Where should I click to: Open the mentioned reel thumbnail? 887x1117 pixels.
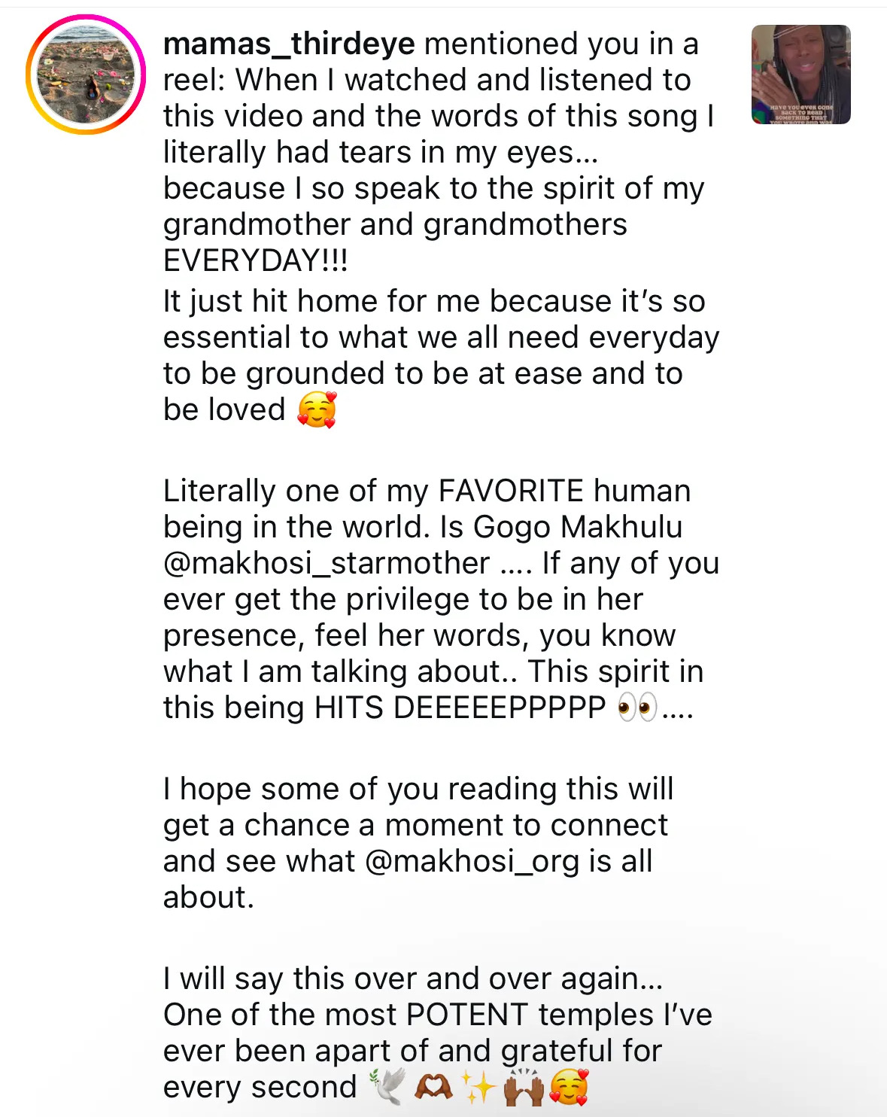click(800, 75)
